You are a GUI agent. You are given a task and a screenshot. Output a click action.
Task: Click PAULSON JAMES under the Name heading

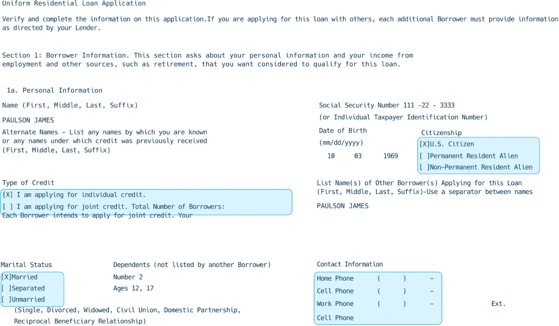pyautogui.click(x=28, y=120)
